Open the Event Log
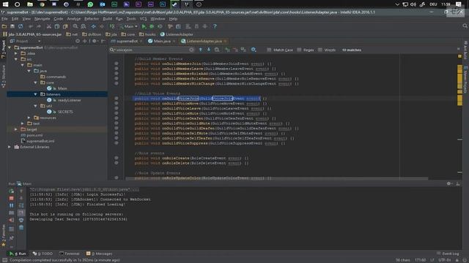The width and height of the screenshot is (469, 263). pyautogui.click(x=448, y=254)
